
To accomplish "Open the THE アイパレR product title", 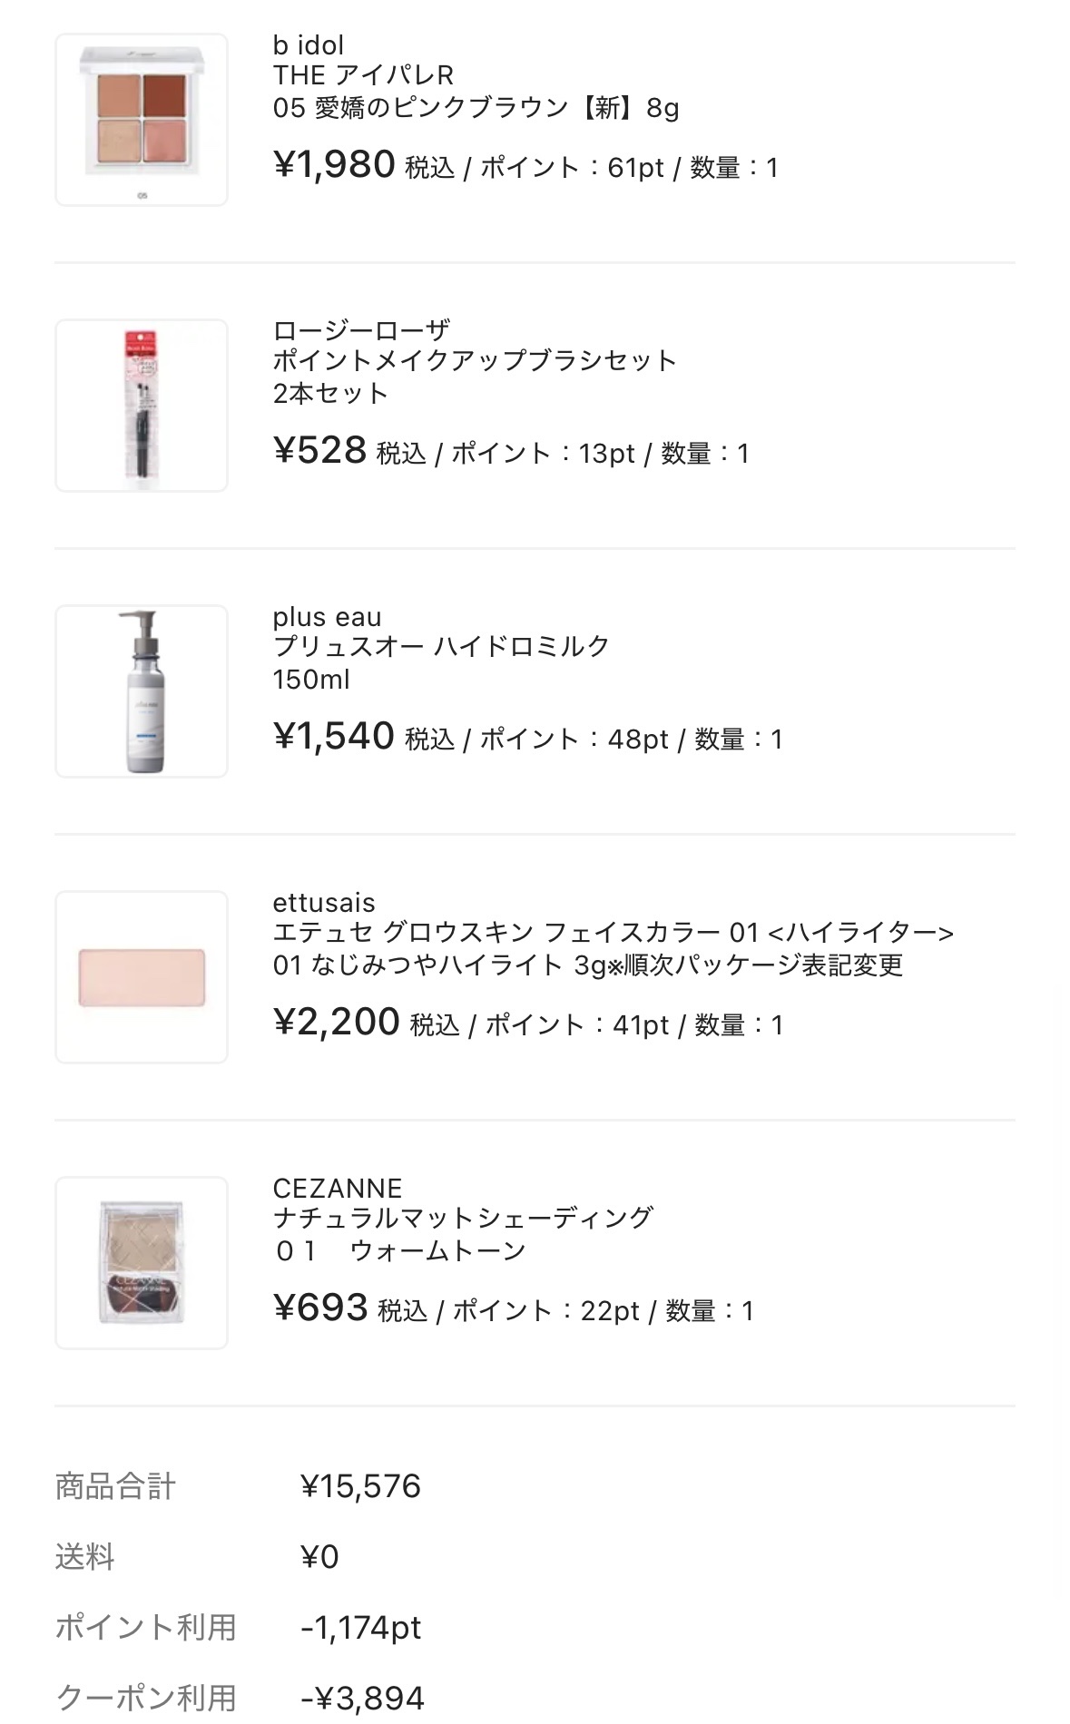I will point(363,75).
